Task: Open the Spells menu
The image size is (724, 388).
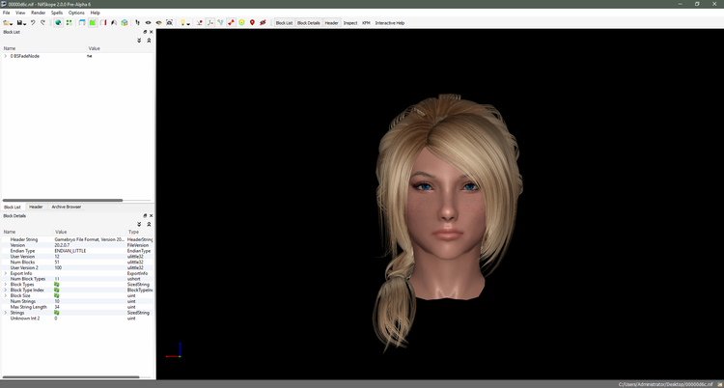Action: (57, 13)
